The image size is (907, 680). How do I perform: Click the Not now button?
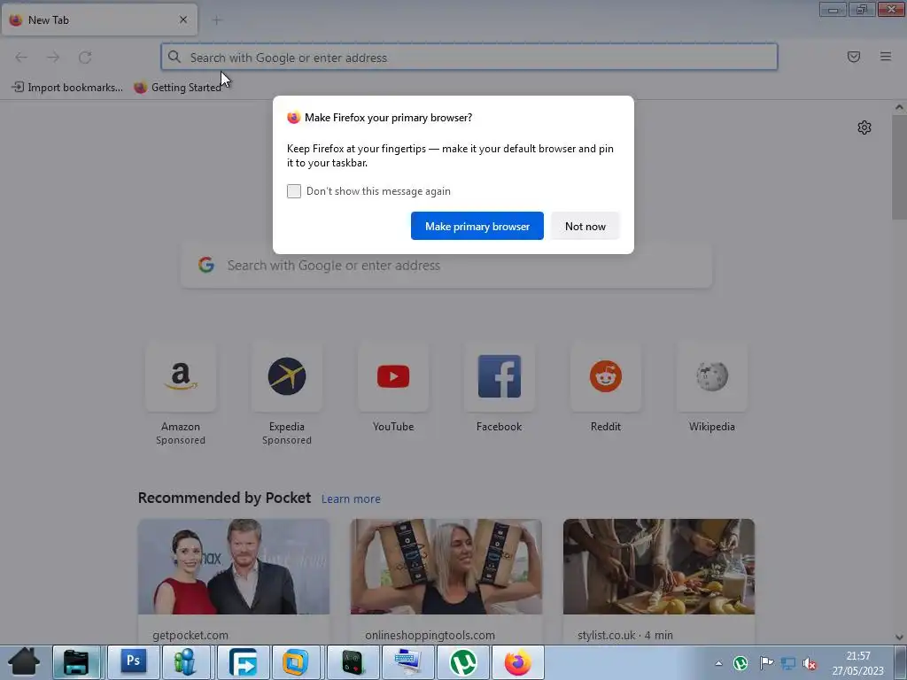585,226
